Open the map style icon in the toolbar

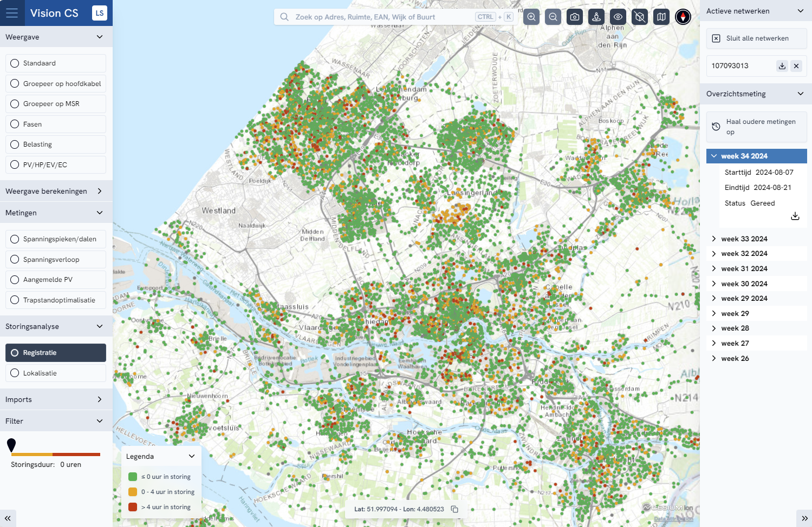tap(661, 17)
